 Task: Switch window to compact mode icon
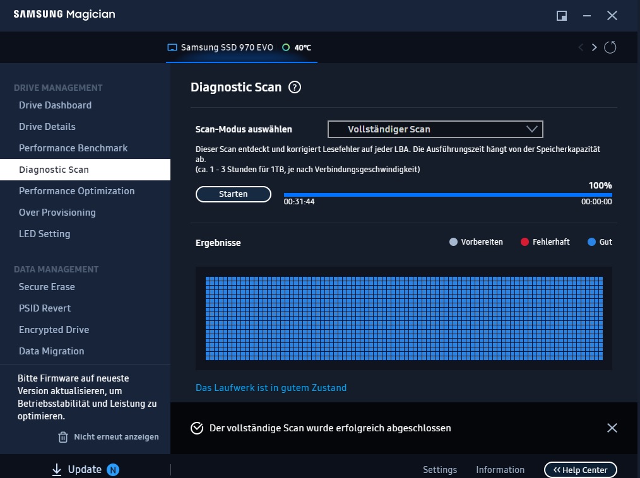(562, 16)
